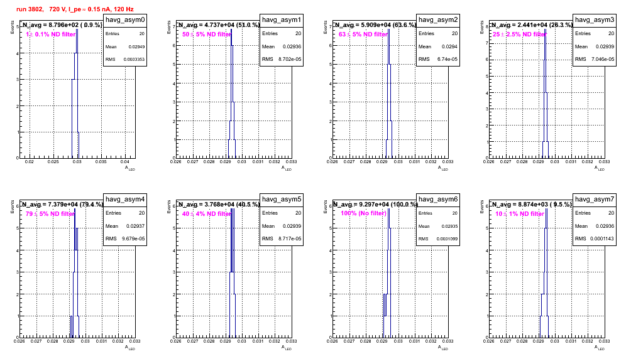
Task: Click the 40± 4% ND filter label
Action: click(207, 214)
